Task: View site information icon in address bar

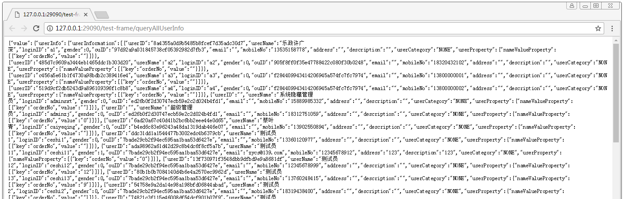Action: click(50, 28)
